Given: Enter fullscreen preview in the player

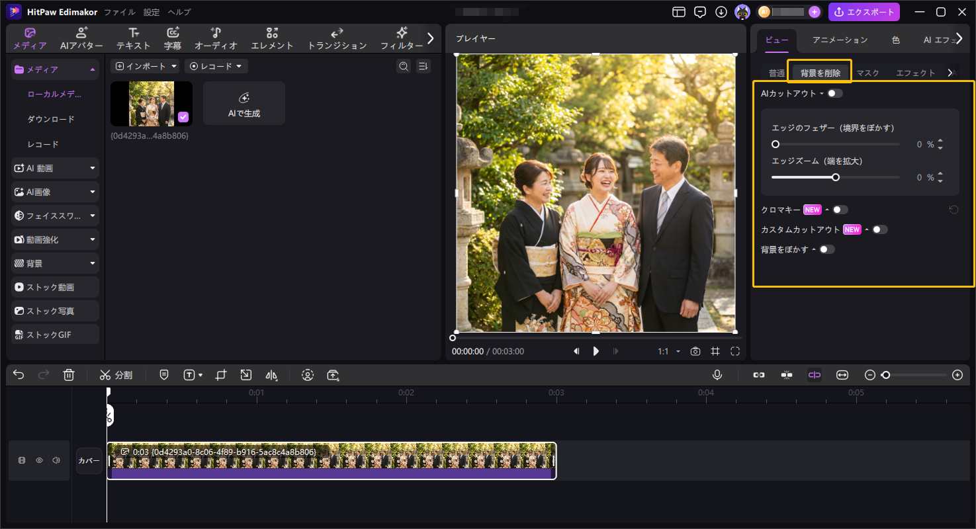Looking at the screenshot, I should pyautogui.click(x=735, y=352).
